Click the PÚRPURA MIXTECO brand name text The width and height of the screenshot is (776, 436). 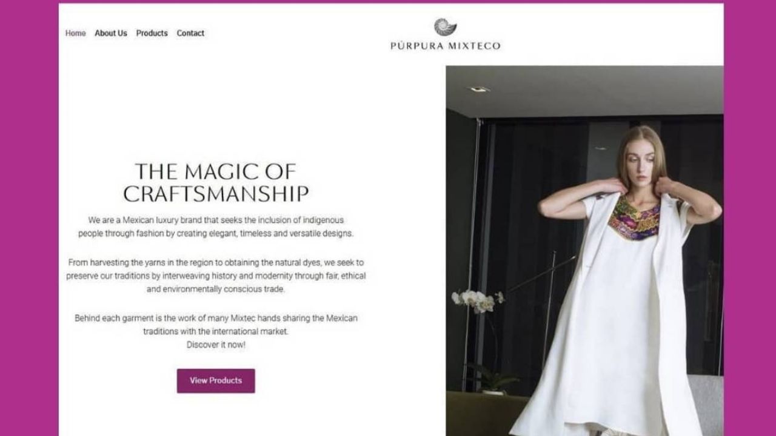coord(446,45)
